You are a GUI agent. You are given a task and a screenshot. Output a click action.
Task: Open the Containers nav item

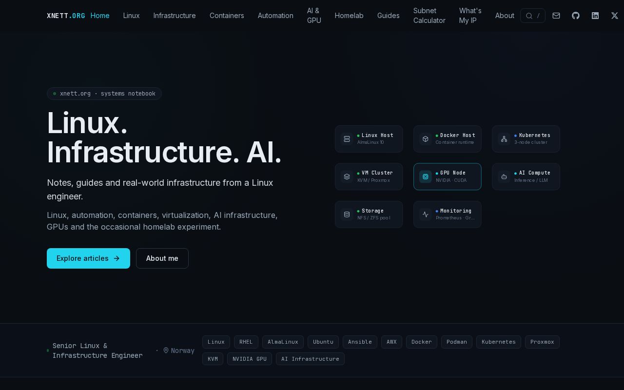point(227,16)
